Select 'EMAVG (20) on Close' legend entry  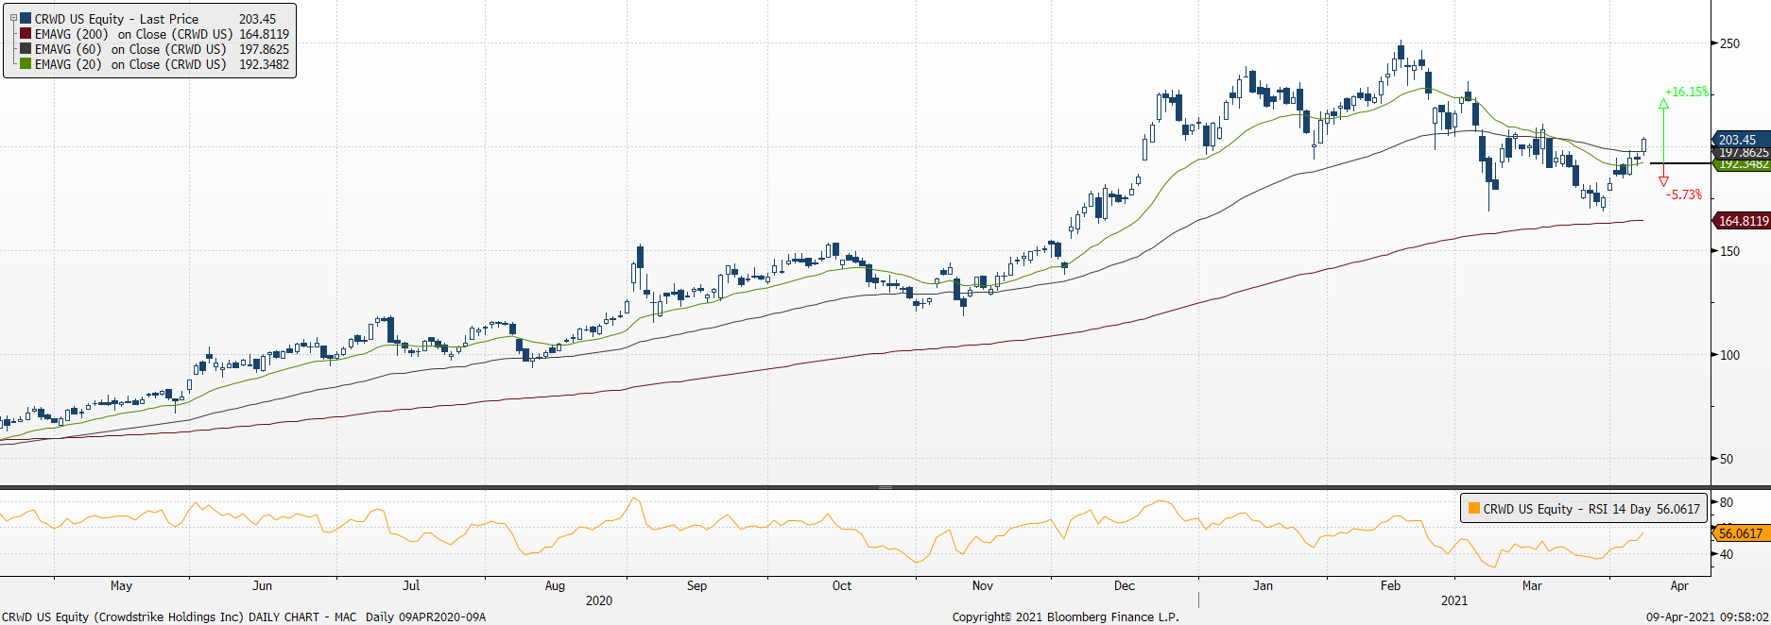pos(130,64)
